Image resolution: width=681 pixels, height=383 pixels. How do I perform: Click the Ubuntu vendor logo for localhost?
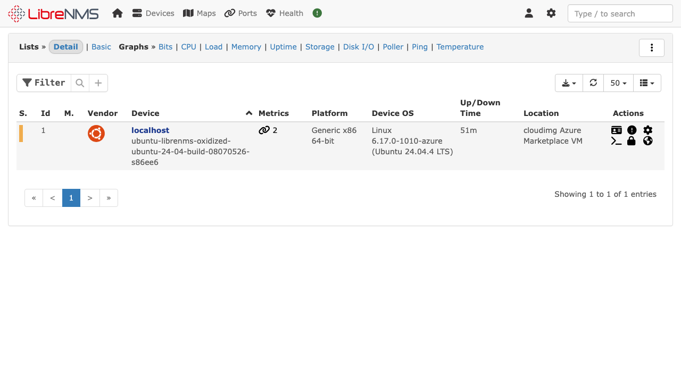96,134
